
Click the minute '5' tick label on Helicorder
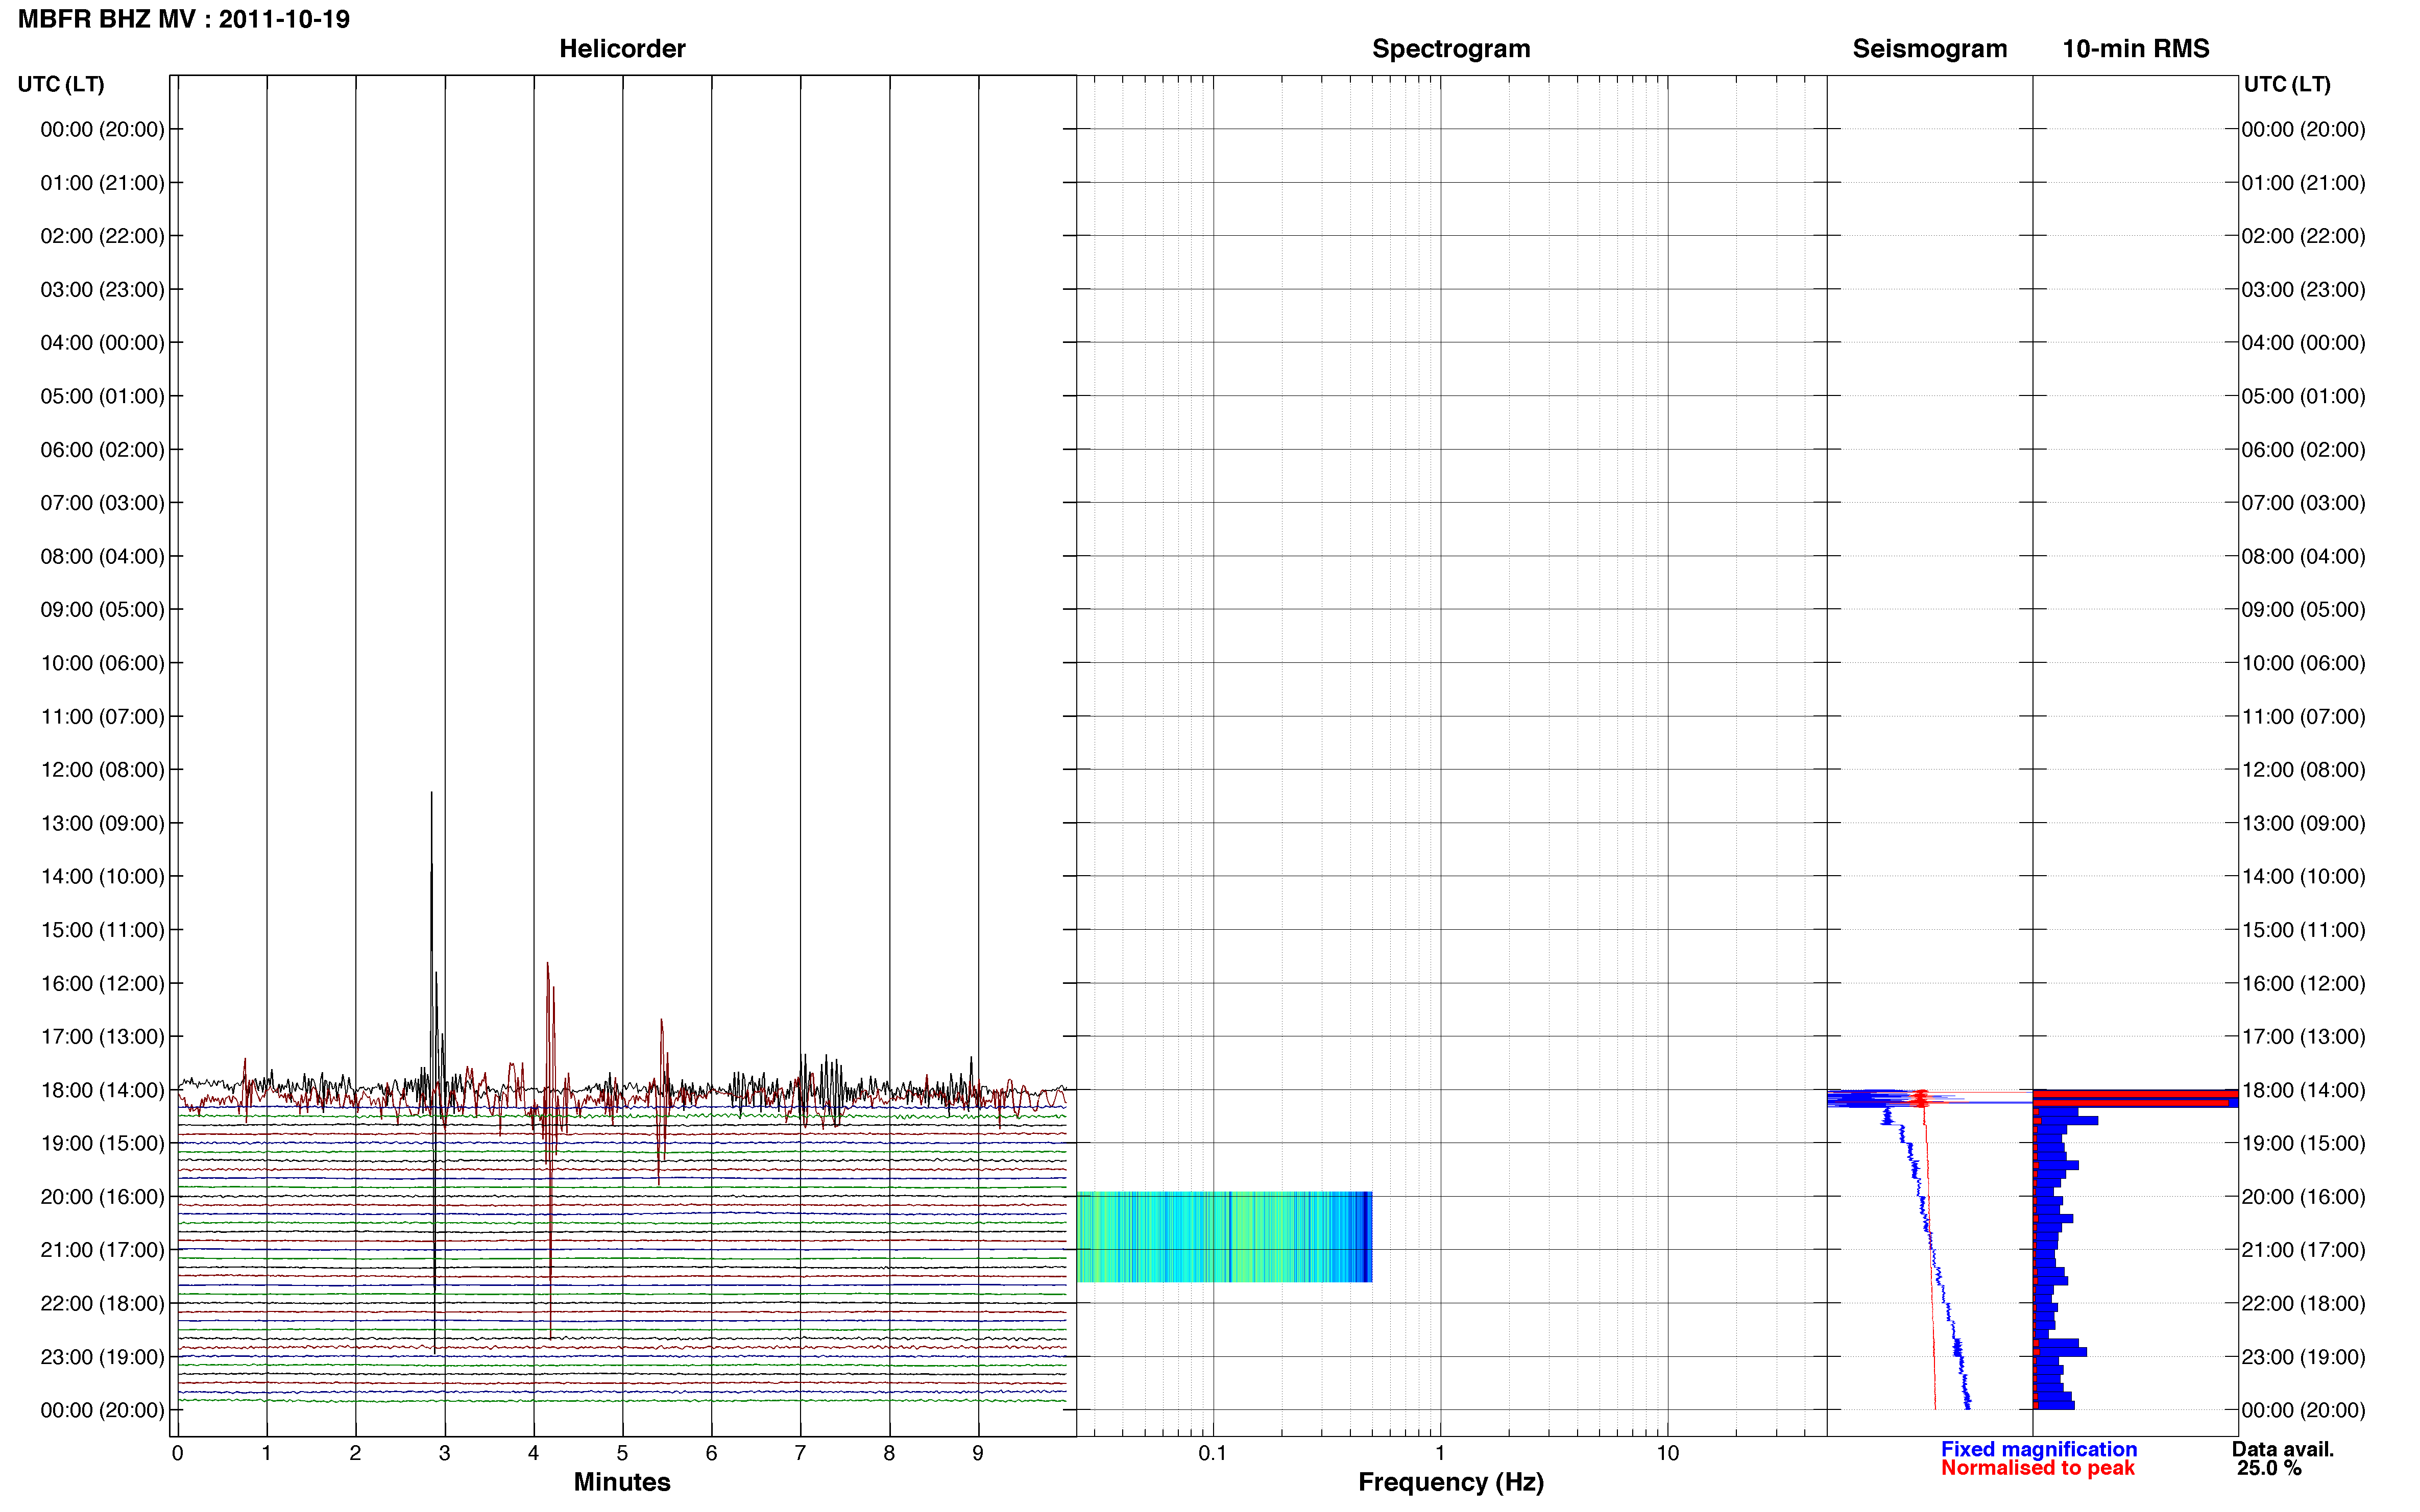622,1453
